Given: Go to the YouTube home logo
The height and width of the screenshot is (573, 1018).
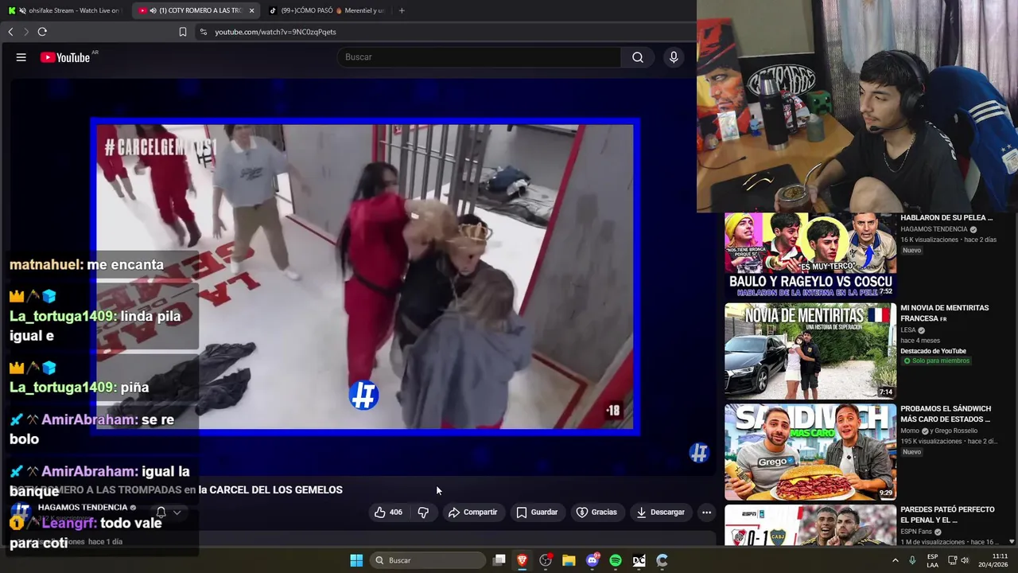Looking at the screenshot, I should 65,57.
